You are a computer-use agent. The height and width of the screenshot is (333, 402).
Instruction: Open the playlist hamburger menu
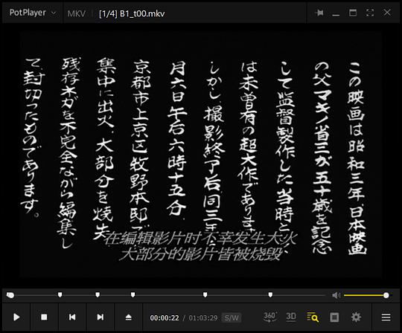[x=386, y=317]
